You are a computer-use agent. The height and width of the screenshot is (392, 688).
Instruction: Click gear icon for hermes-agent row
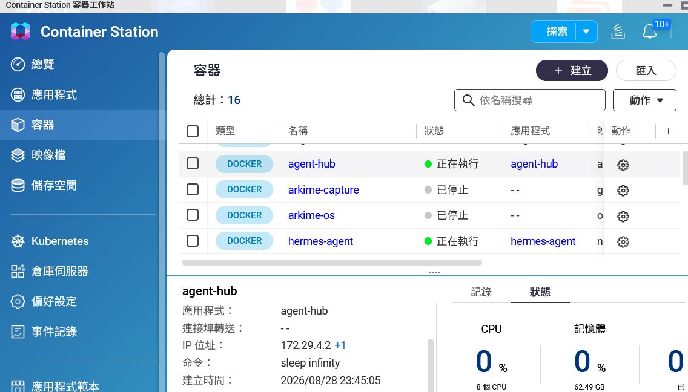click(x=623, y=241)
